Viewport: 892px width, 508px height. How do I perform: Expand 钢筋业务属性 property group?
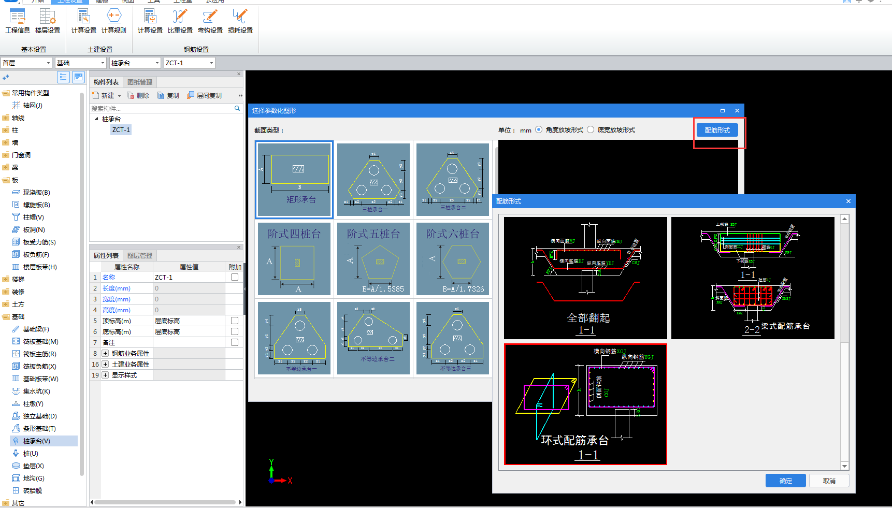pyautogui.click(x=105, y=353)
